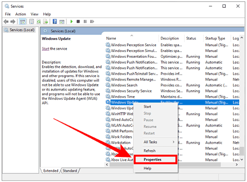This screenshot has height=182, width=247.
Task: Toggle Show/Hide Console Tree toolbar icon
Action: pos(22,22)
